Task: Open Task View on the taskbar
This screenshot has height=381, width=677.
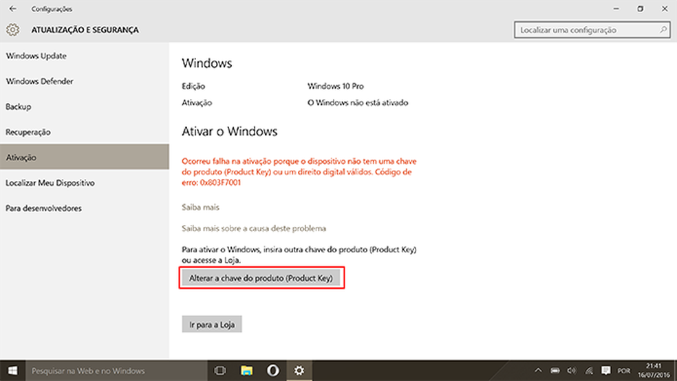Action: click(220, 371)
